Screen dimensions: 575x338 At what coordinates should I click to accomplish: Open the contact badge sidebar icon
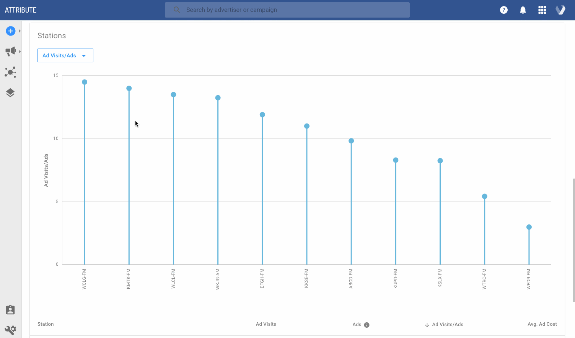[x=10, y=310]
